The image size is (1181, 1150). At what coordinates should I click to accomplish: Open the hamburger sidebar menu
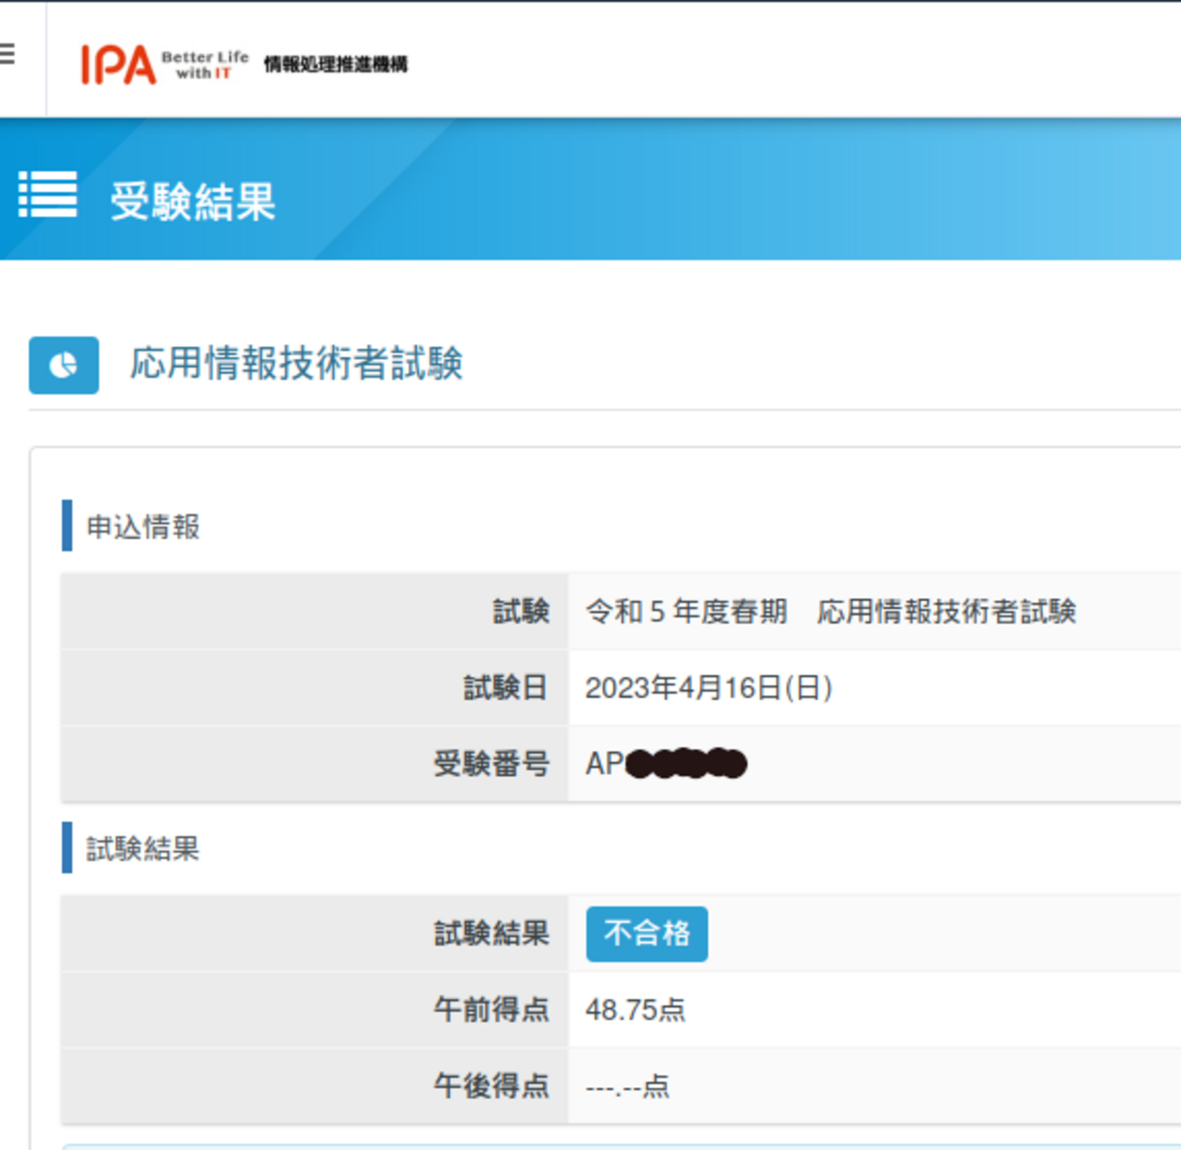point(7,55)
